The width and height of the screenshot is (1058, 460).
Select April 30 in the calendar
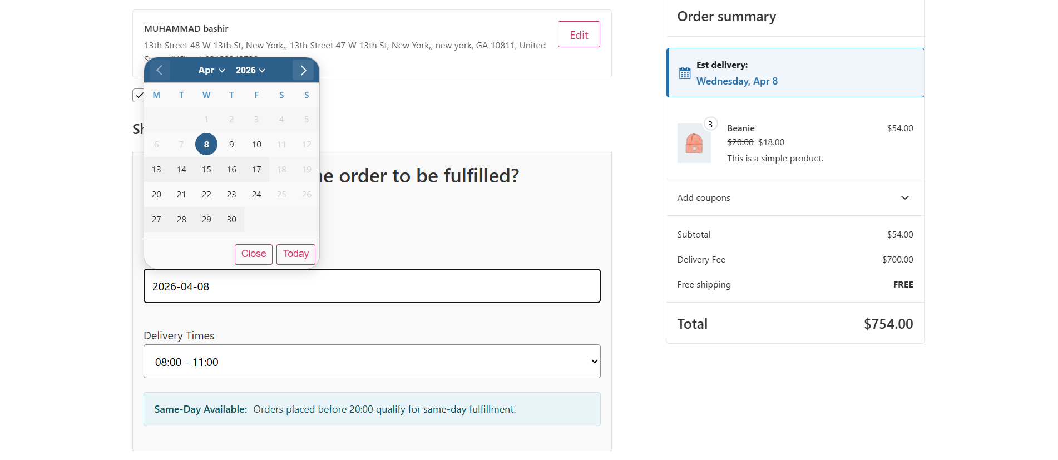pyautogui.click(x=231, y=220)
